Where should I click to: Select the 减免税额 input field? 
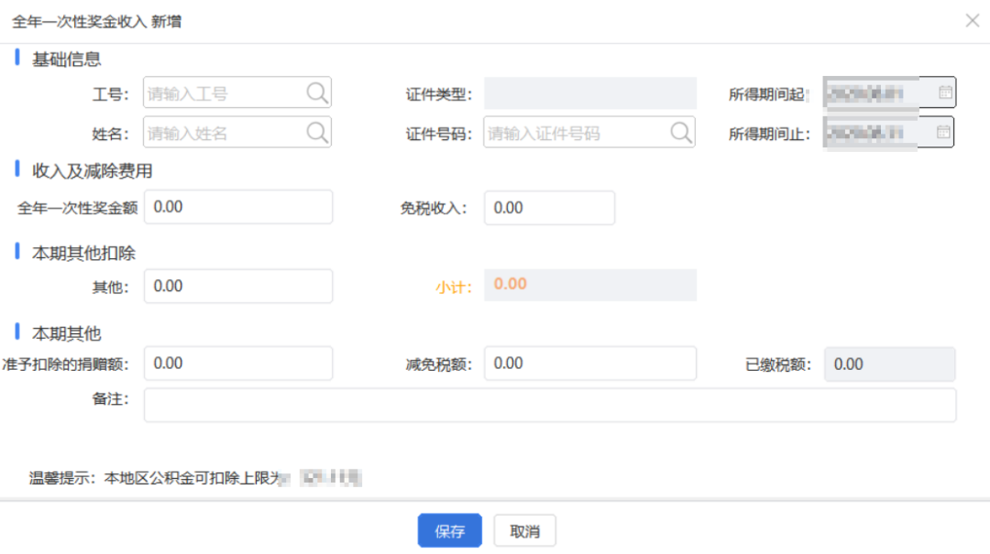coord(591,364)
